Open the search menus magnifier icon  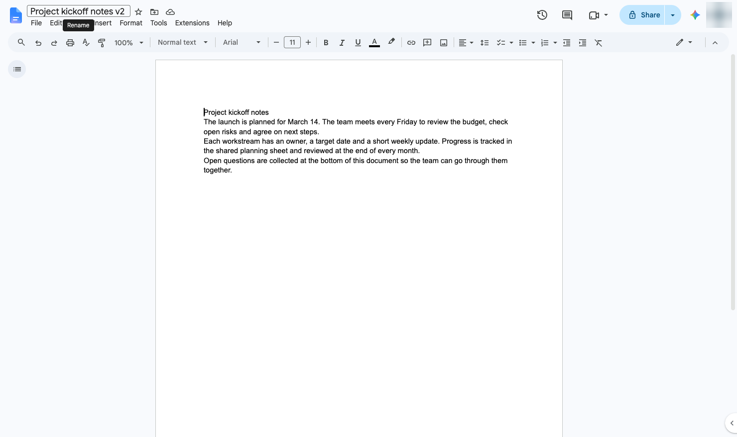point(21,43)
